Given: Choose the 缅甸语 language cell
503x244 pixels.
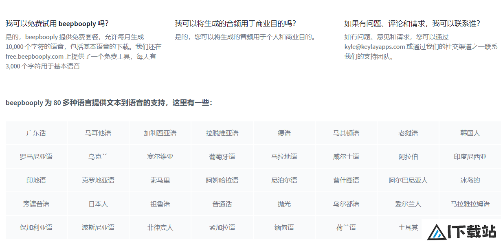Looking at the screenshot, I should click(x=284, y=227).
